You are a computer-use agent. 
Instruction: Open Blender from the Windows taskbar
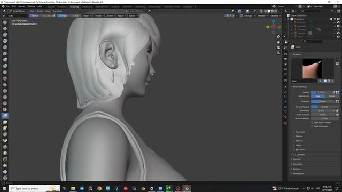[186, 188]
